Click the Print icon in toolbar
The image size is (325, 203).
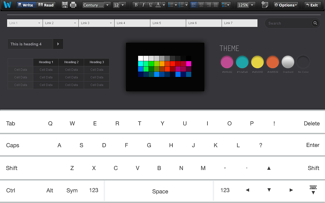click(x=73, y=5)
